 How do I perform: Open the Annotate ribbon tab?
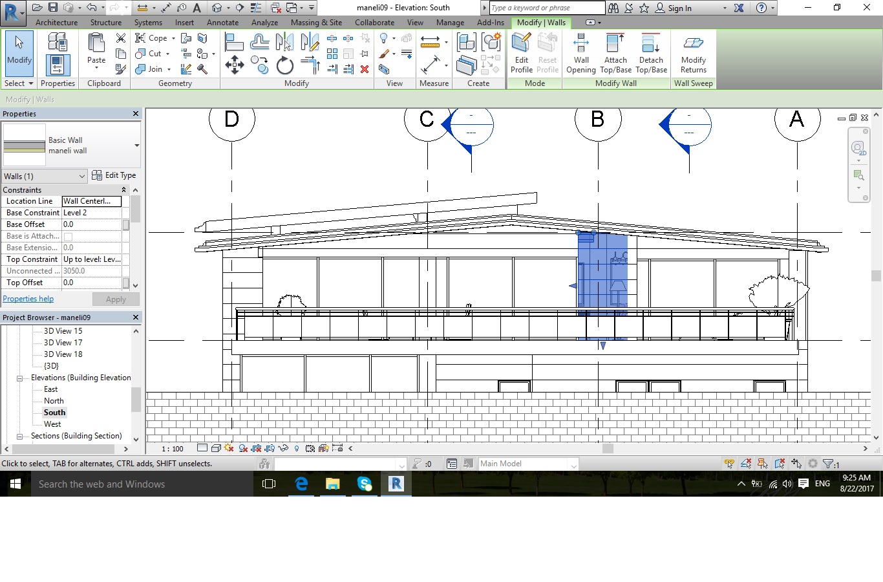click(222, 21)
